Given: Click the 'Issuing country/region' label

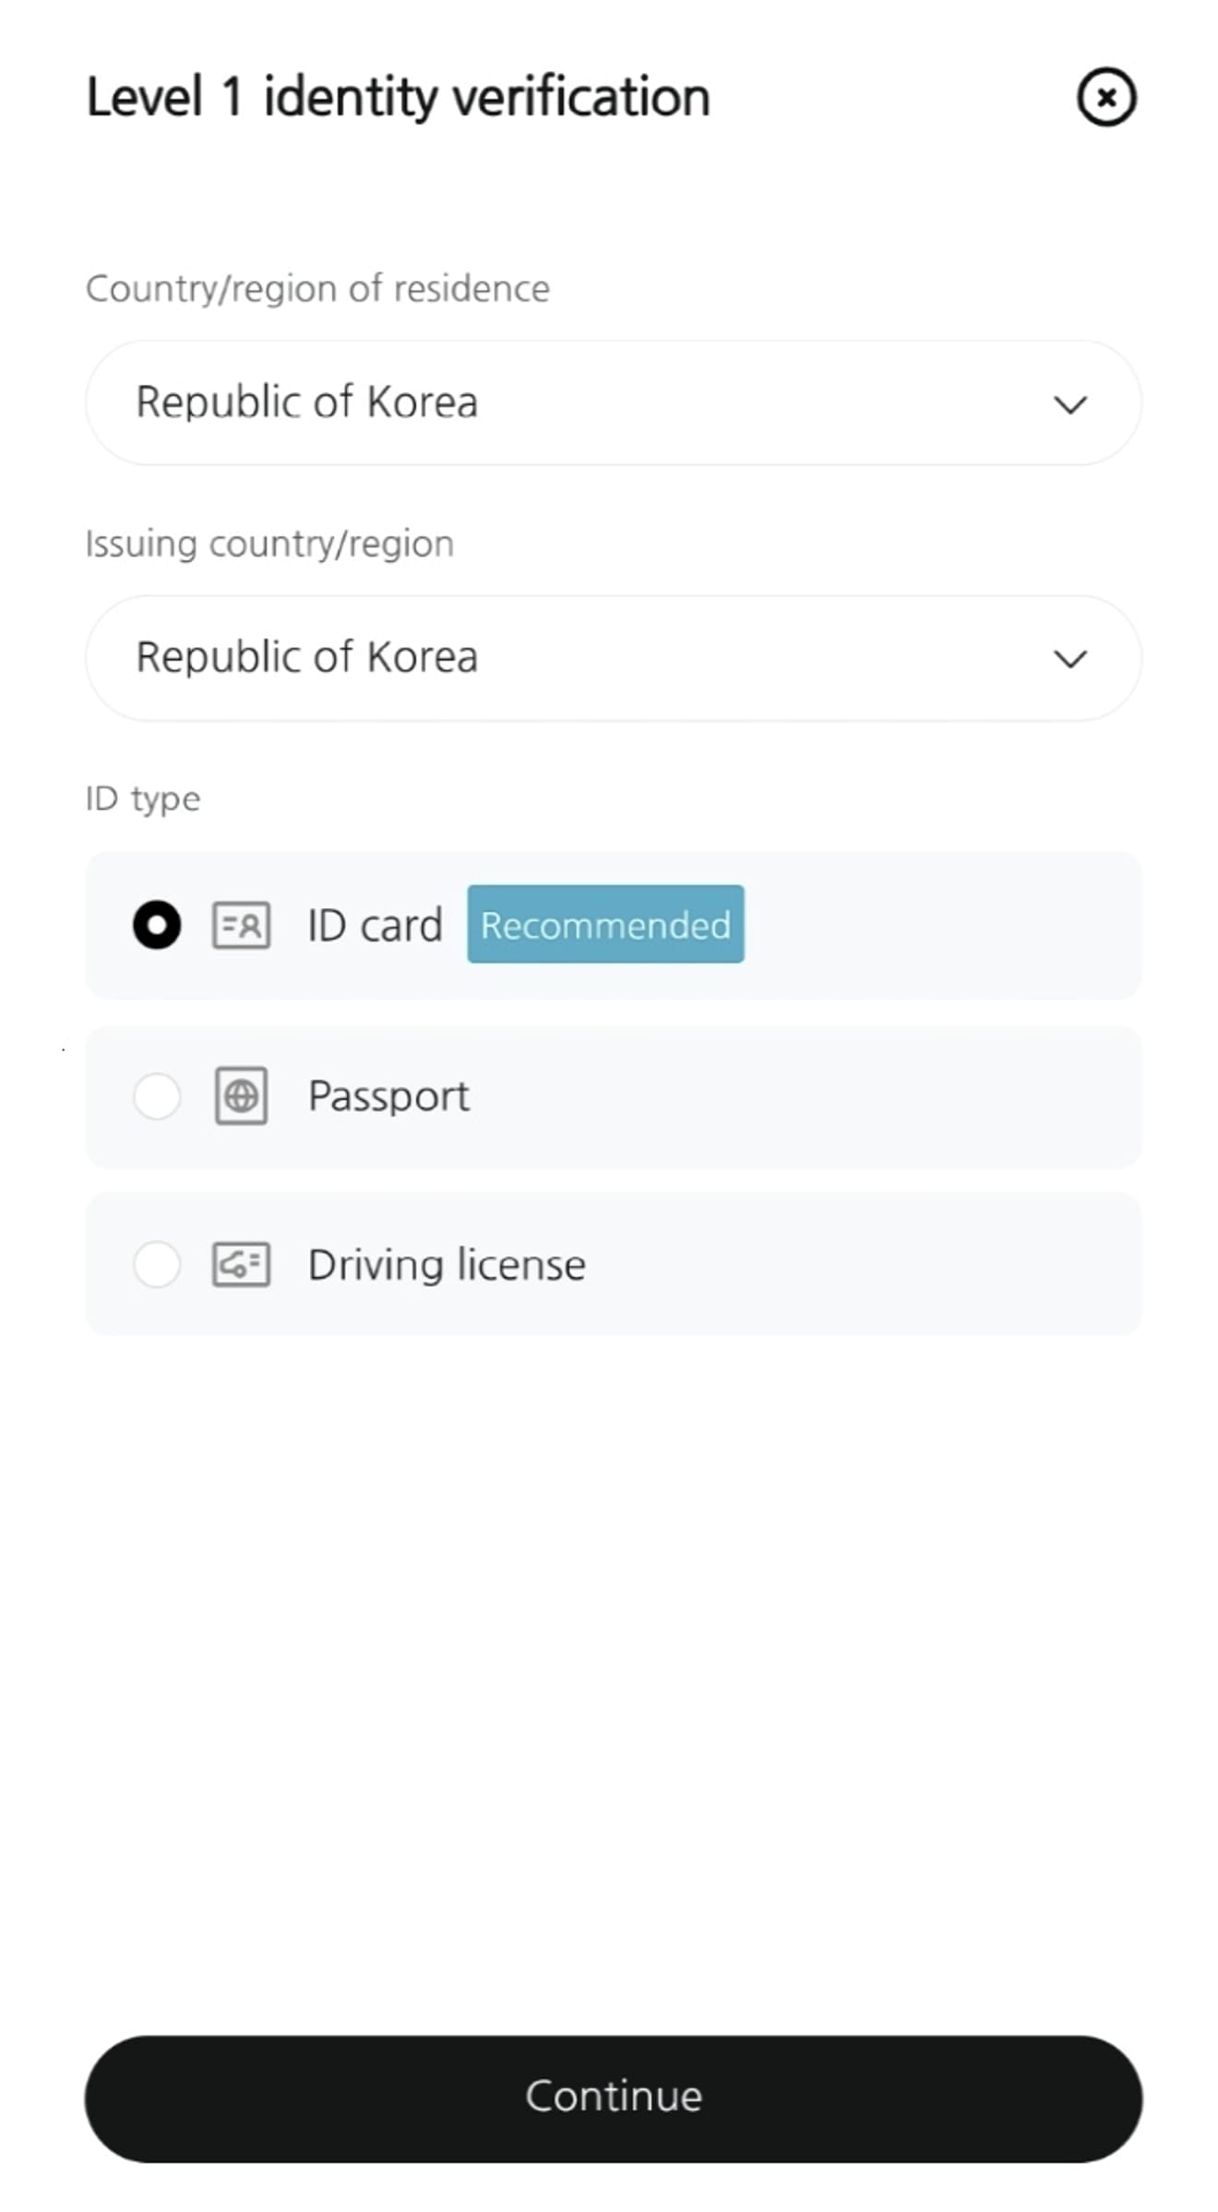Looking at the screenshot, I should (x=269, y=544).
